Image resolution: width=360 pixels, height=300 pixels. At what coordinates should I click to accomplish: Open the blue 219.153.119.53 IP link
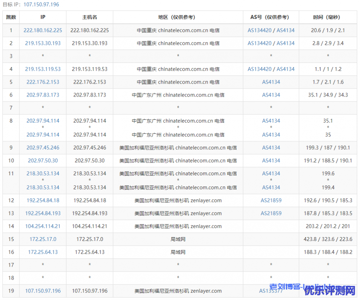pos(43,69)
